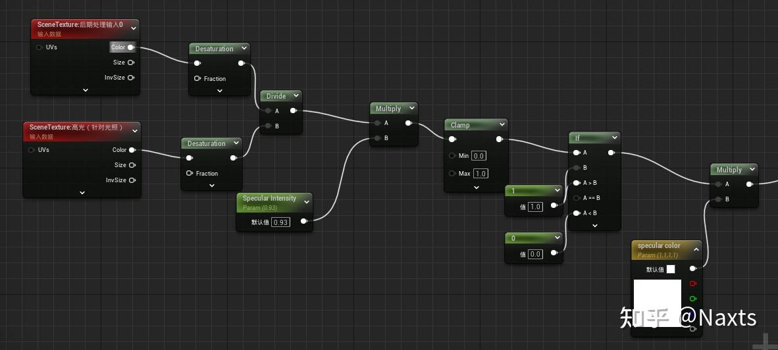Click the Color output pin on SceneTexture:高光 node
Image resolution: width=778 pixels, height=350 pixels.
coord(132,150)
